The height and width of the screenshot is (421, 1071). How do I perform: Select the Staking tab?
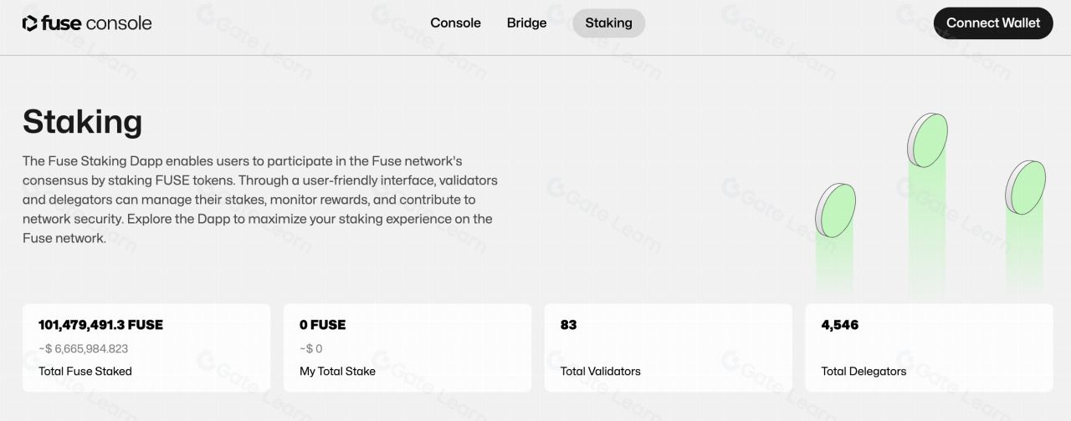coord(608,23)
